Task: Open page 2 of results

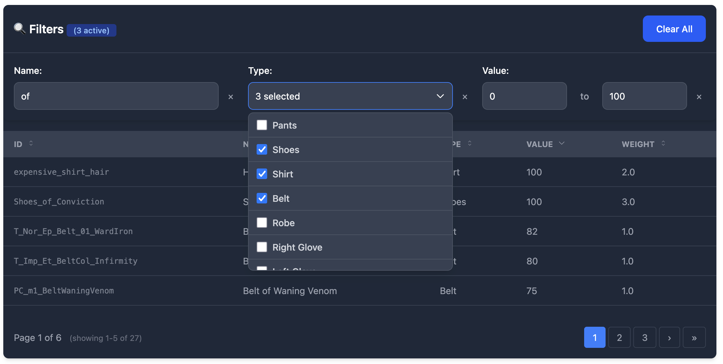Action: tap(619, 337)
